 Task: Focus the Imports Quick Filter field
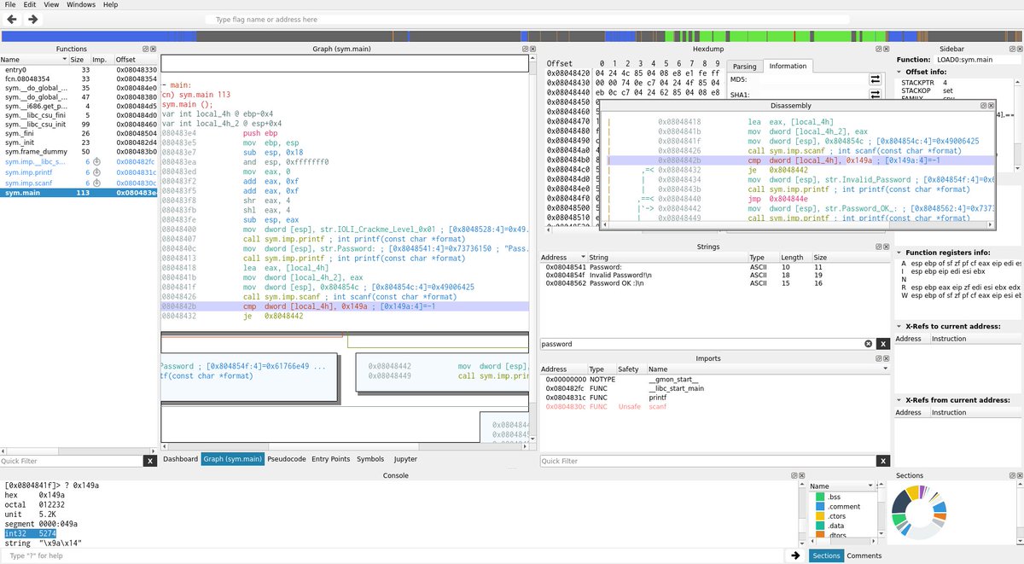tap(707, 461)
